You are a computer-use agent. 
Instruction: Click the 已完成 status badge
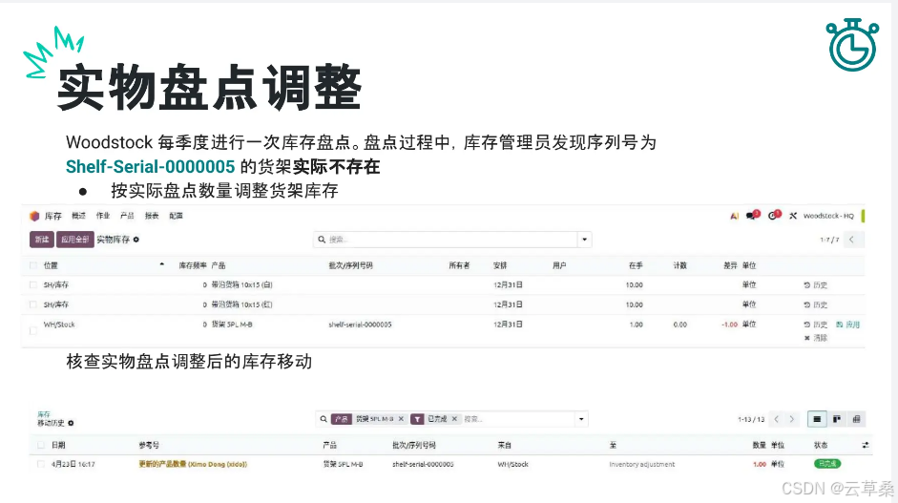827,464
